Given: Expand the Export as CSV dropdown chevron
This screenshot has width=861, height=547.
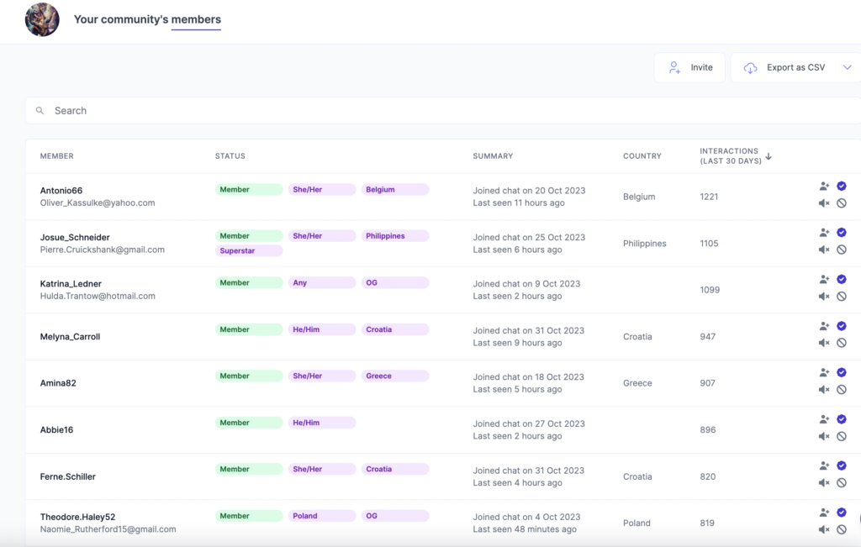Looking at the screenshot, I should tap(849, 67).
